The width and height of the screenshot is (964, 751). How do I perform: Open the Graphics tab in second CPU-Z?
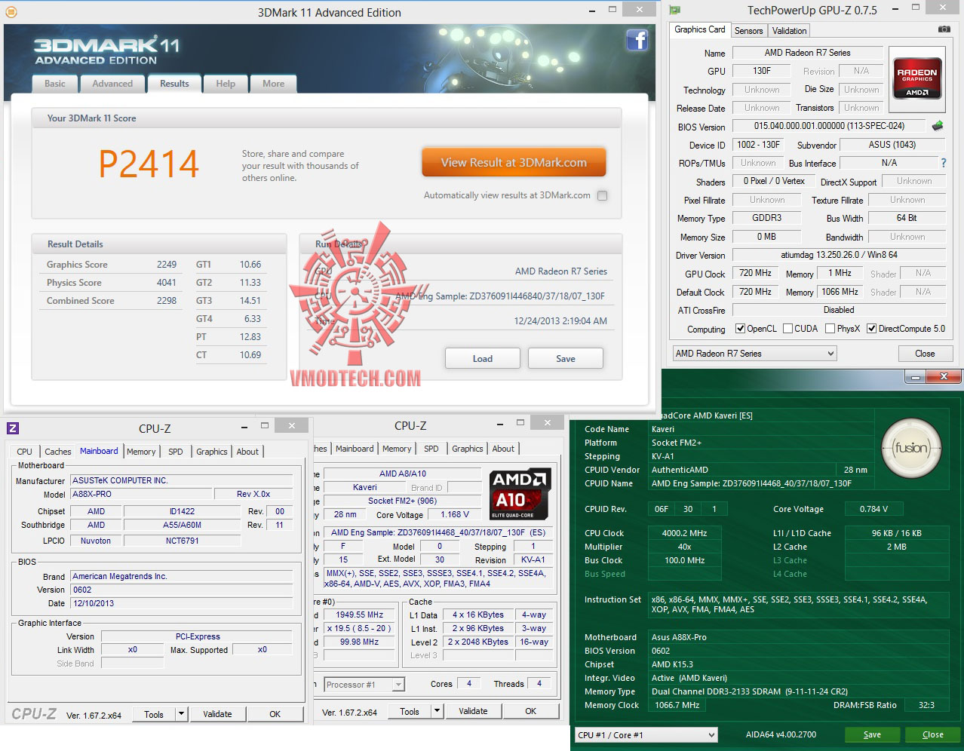(x=468, y=449)
